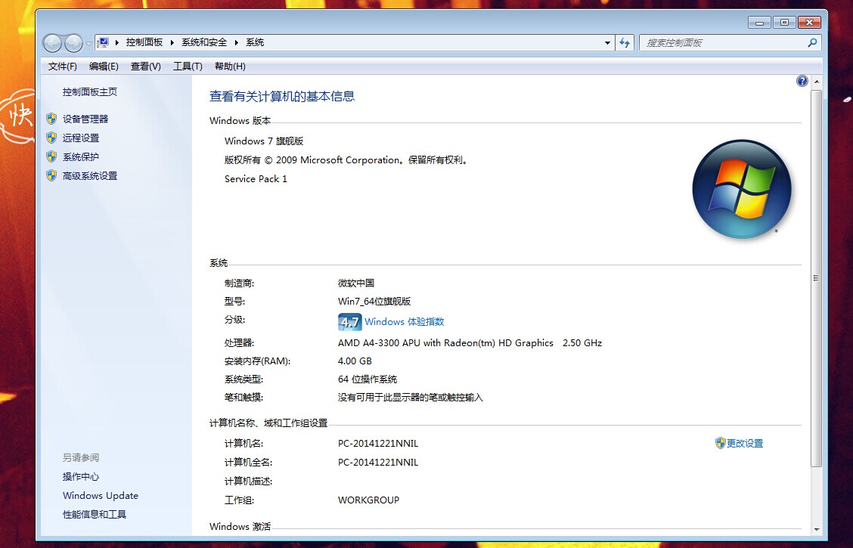Click the blue help question mark icon
Viewport: 853px width, 548px height.
[x=802, y=81]
